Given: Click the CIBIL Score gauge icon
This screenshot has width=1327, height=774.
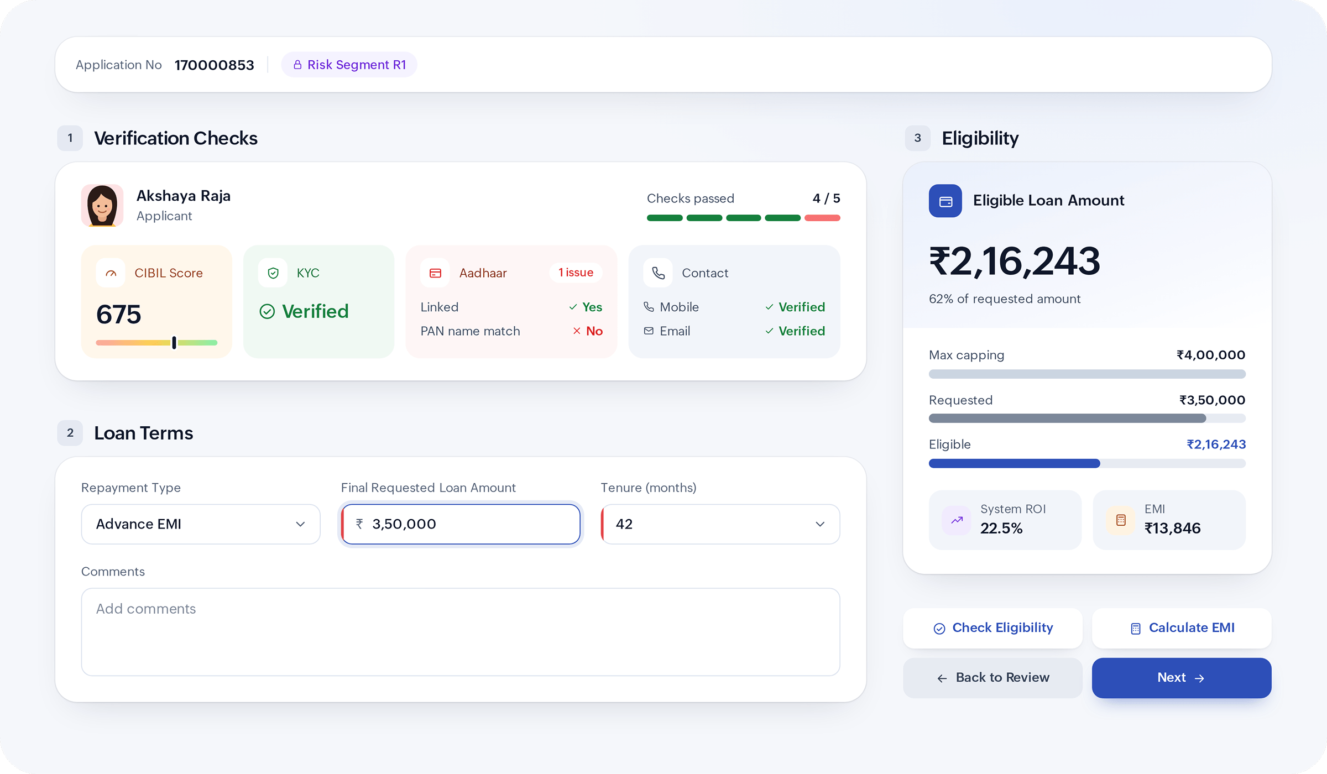Looking at the screenshot, I should [111, 273].
